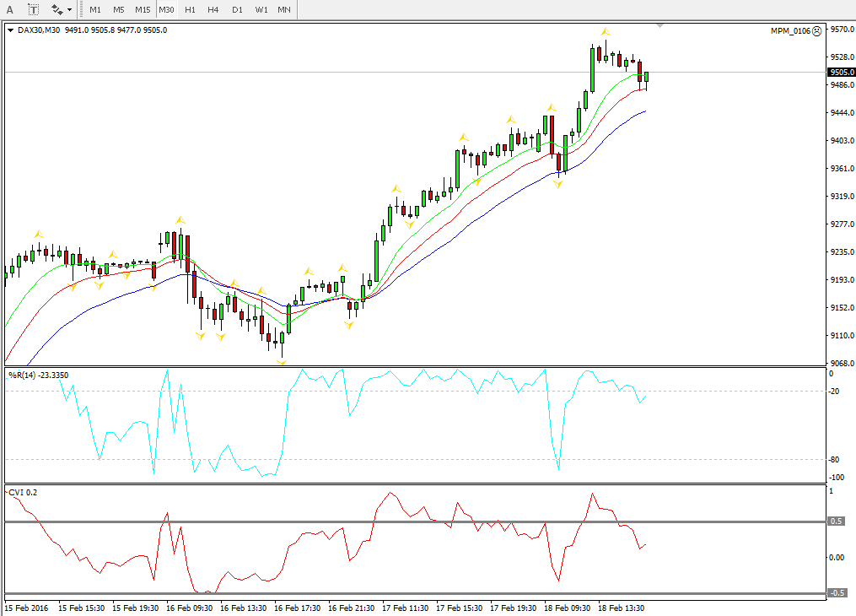Image resolution: width=856 pixels, height=616 pixels.
Task: Switch chart to H1 timeframe
Action: pos(190,10)
